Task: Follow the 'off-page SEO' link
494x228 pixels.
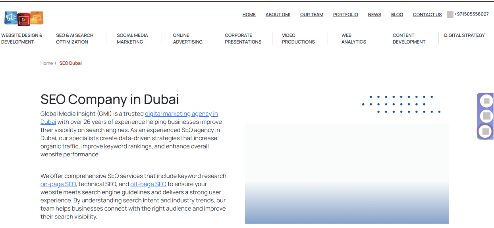Action: (148, 184)
